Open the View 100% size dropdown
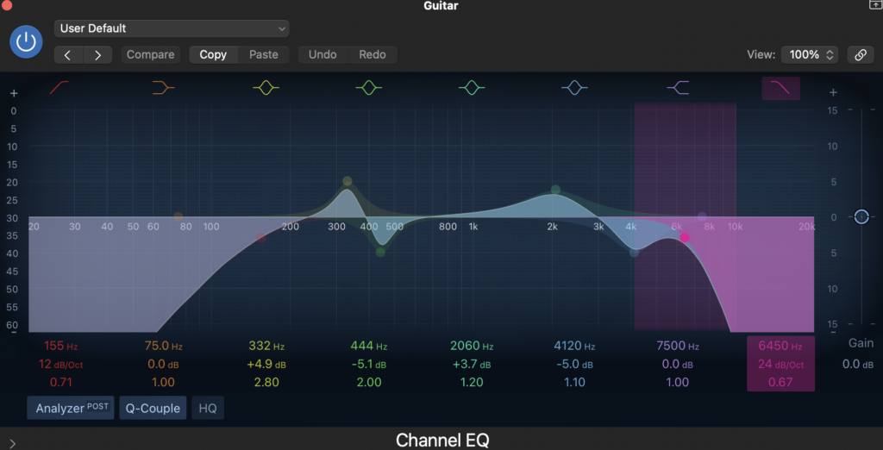Screen dimensions: 883x450 (x=810, y=54)
